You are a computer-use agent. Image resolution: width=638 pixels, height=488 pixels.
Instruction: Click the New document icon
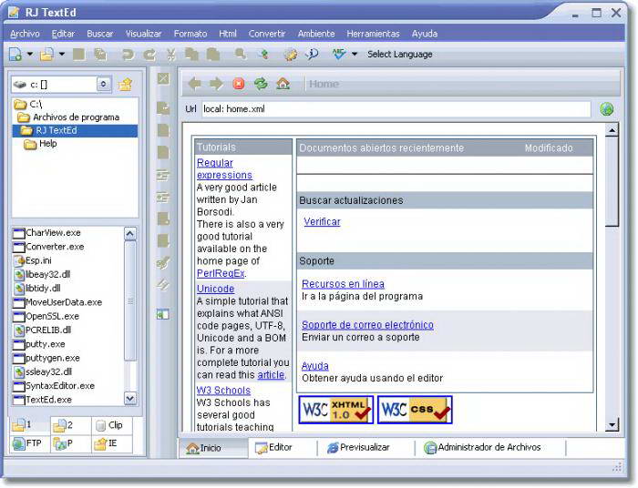point(15,54)
